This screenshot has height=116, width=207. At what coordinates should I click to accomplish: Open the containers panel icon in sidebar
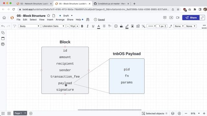pyautogui.click(x=3, y=38)
